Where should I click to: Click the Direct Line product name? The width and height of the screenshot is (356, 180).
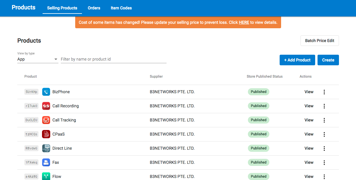(x=62, y=148)
